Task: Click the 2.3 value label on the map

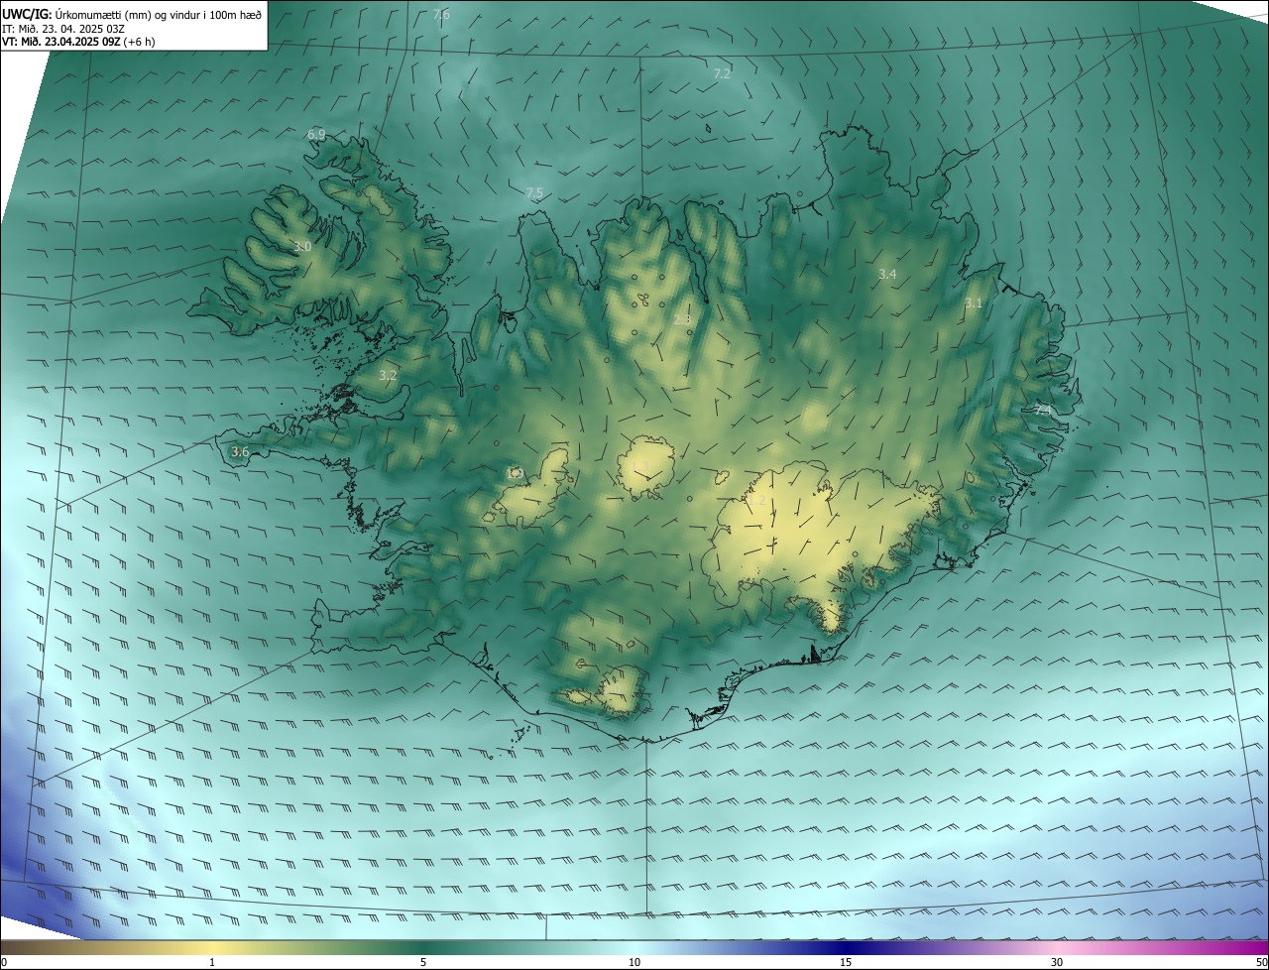Action: (x=682, y=320)
